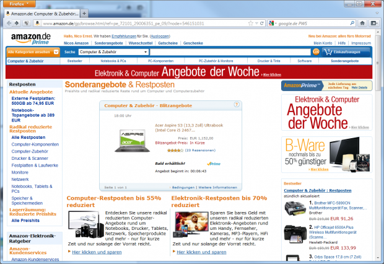Open Gutscheine link

pos(168,43)
